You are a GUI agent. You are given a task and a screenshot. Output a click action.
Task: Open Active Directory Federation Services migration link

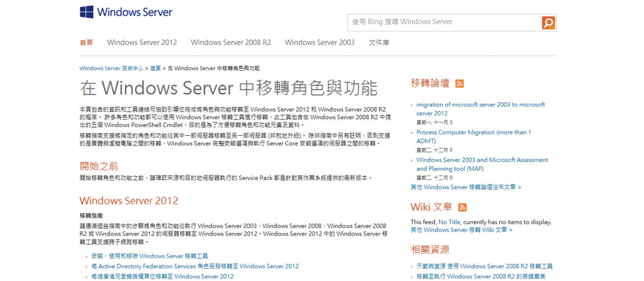pyautogui.click(x=195, y=266)
